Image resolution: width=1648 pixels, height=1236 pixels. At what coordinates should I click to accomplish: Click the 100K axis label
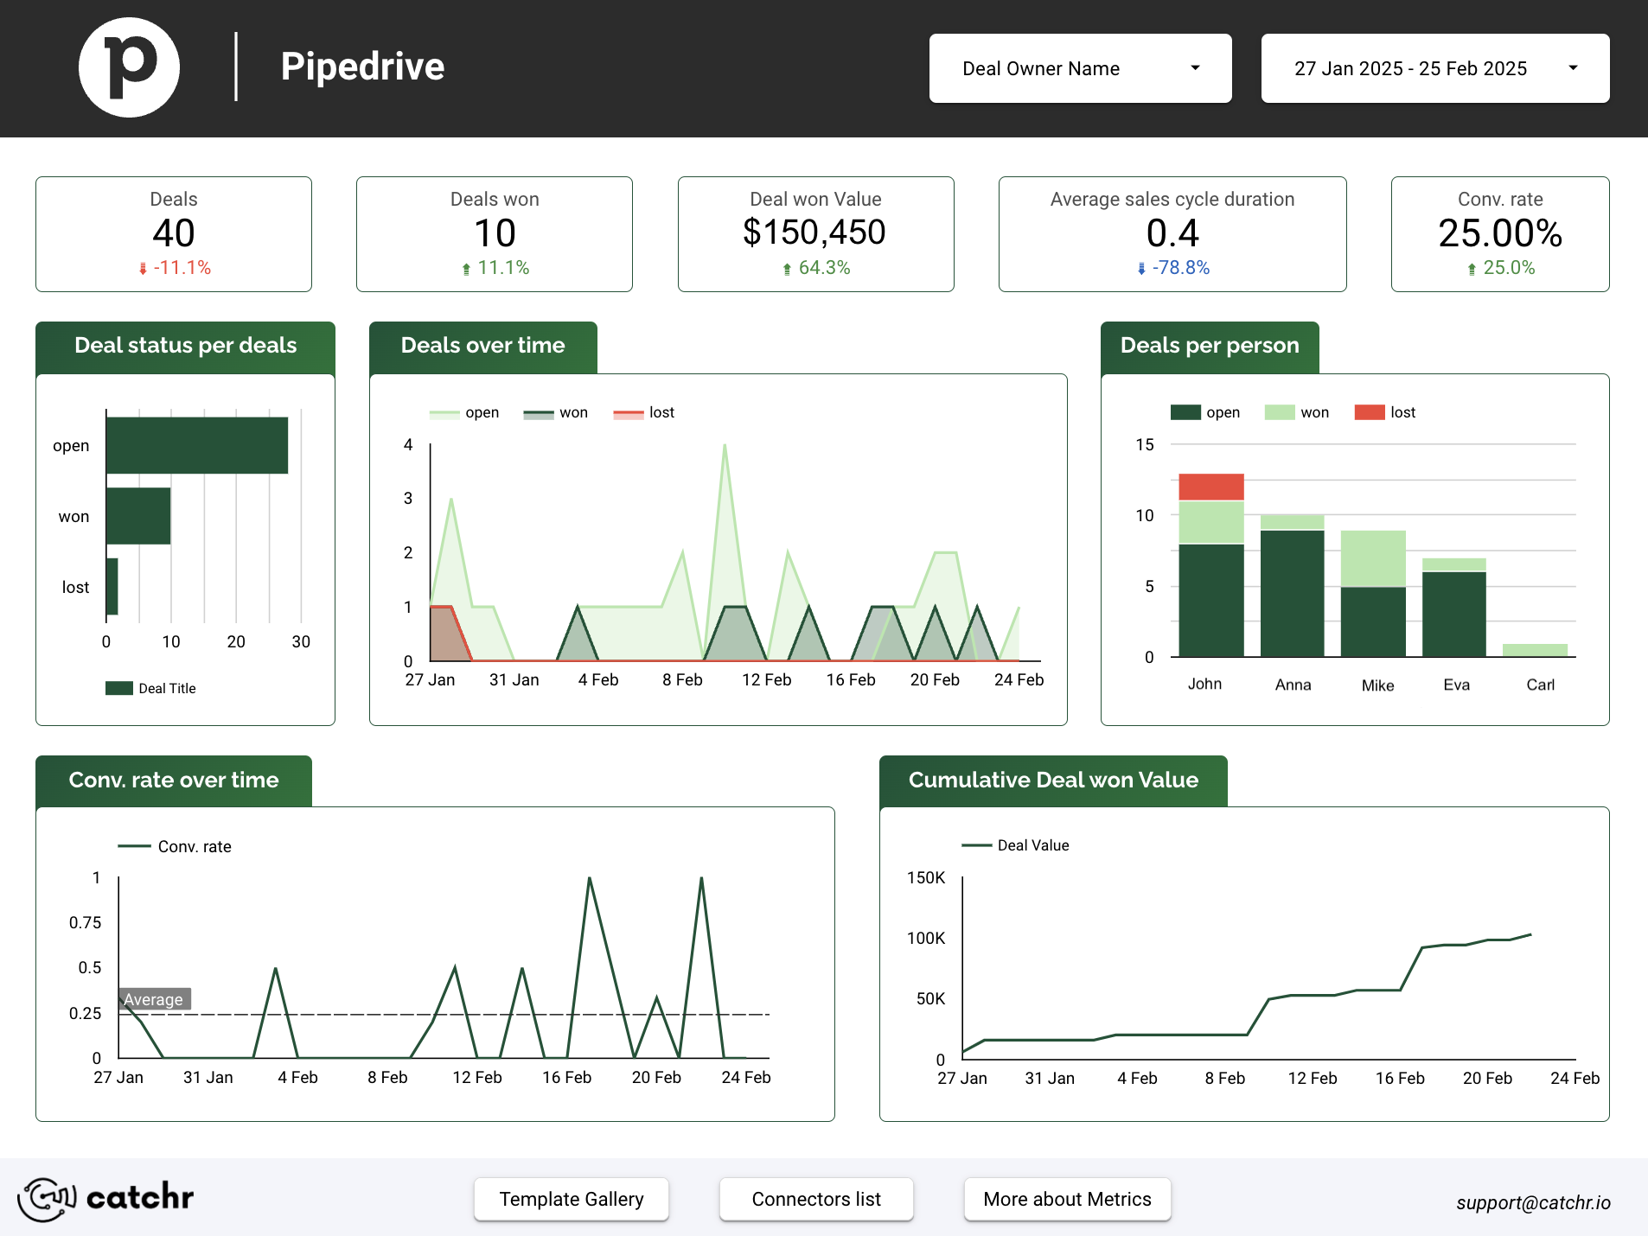click(x=926, y=938)
